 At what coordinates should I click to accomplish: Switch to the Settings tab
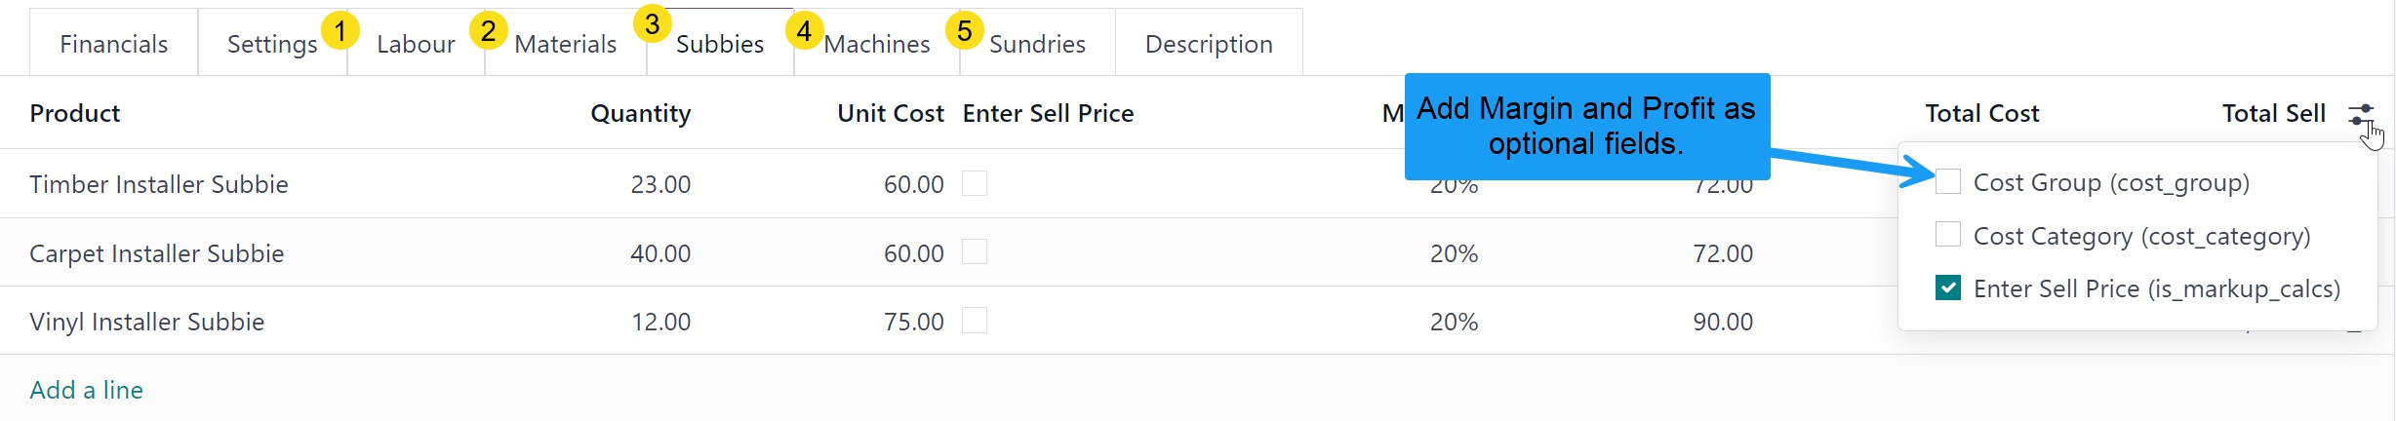pyautogui.click(x=272, y=44)
